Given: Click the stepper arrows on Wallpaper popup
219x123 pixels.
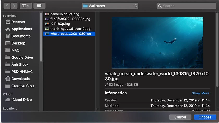Looking at the screenshot, I should point(136,6).
